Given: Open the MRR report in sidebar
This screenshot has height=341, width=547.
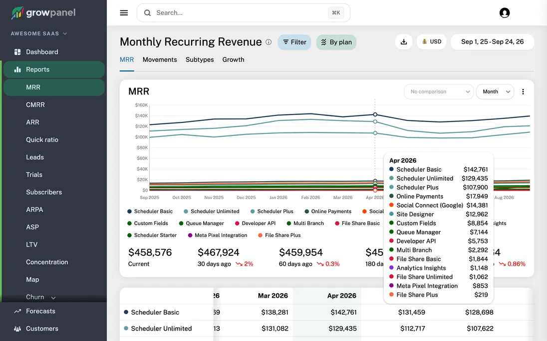Looking at the screenshot, I should (54, 87).
